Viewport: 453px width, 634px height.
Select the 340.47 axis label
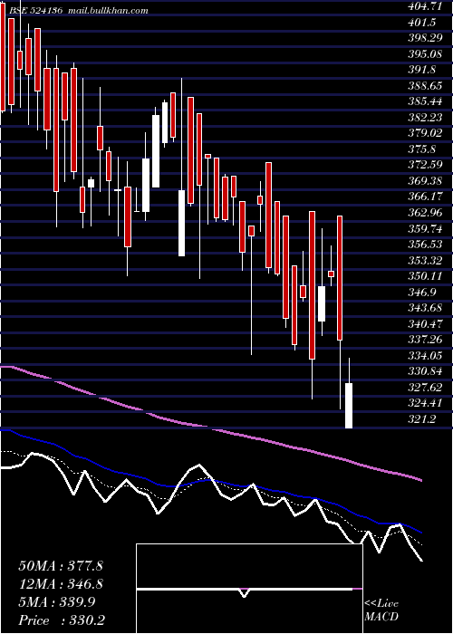tap(425, 324)
